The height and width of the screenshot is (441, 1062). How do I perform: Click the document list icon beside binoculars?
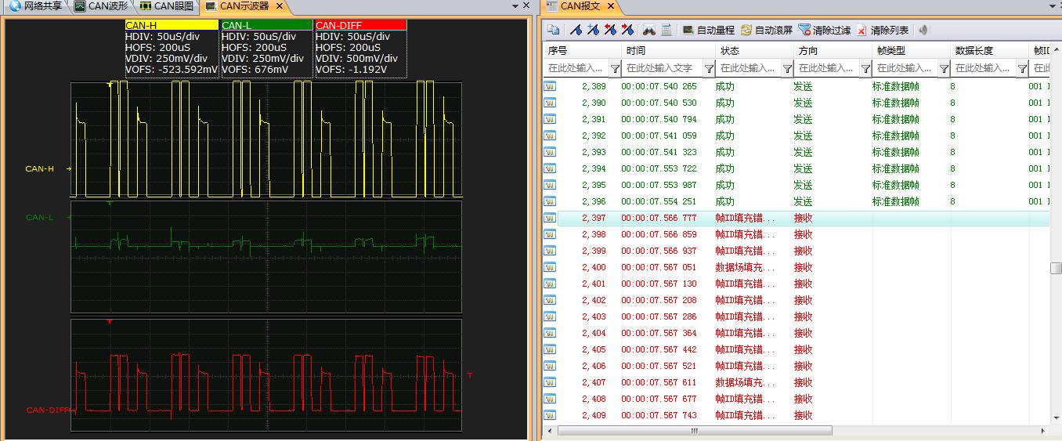coord(666,31)
